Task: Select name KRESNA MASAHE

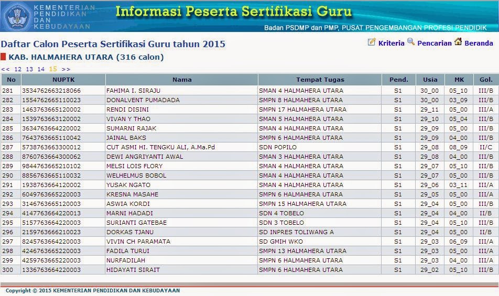Action: pyautogui.click(x=132, y=194)
